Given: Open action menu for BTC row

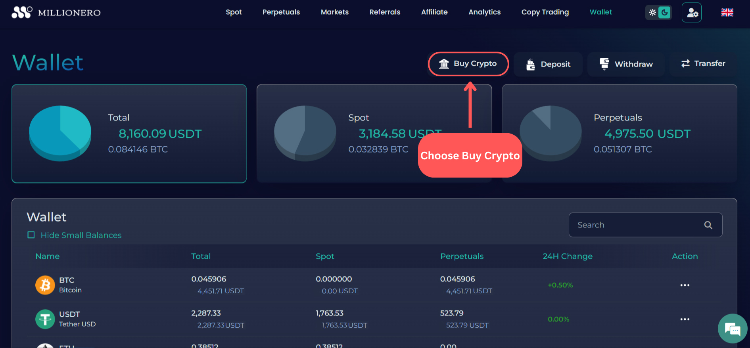Looking at the screenshot, I should click(685, 285).
